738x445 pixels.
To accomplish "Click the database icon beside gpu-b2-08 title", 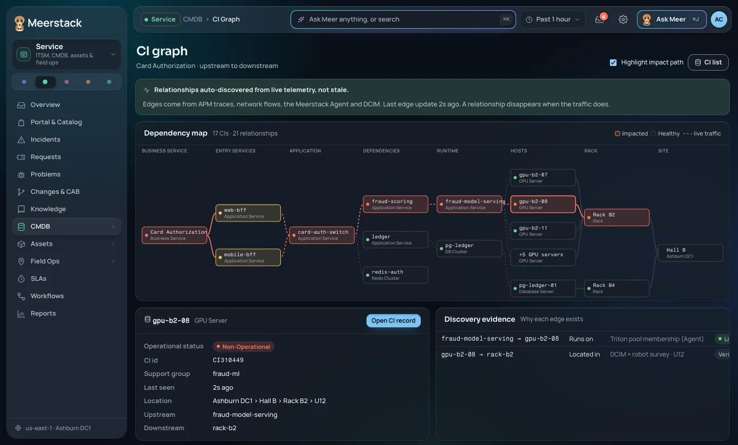I will pos(148,320).
